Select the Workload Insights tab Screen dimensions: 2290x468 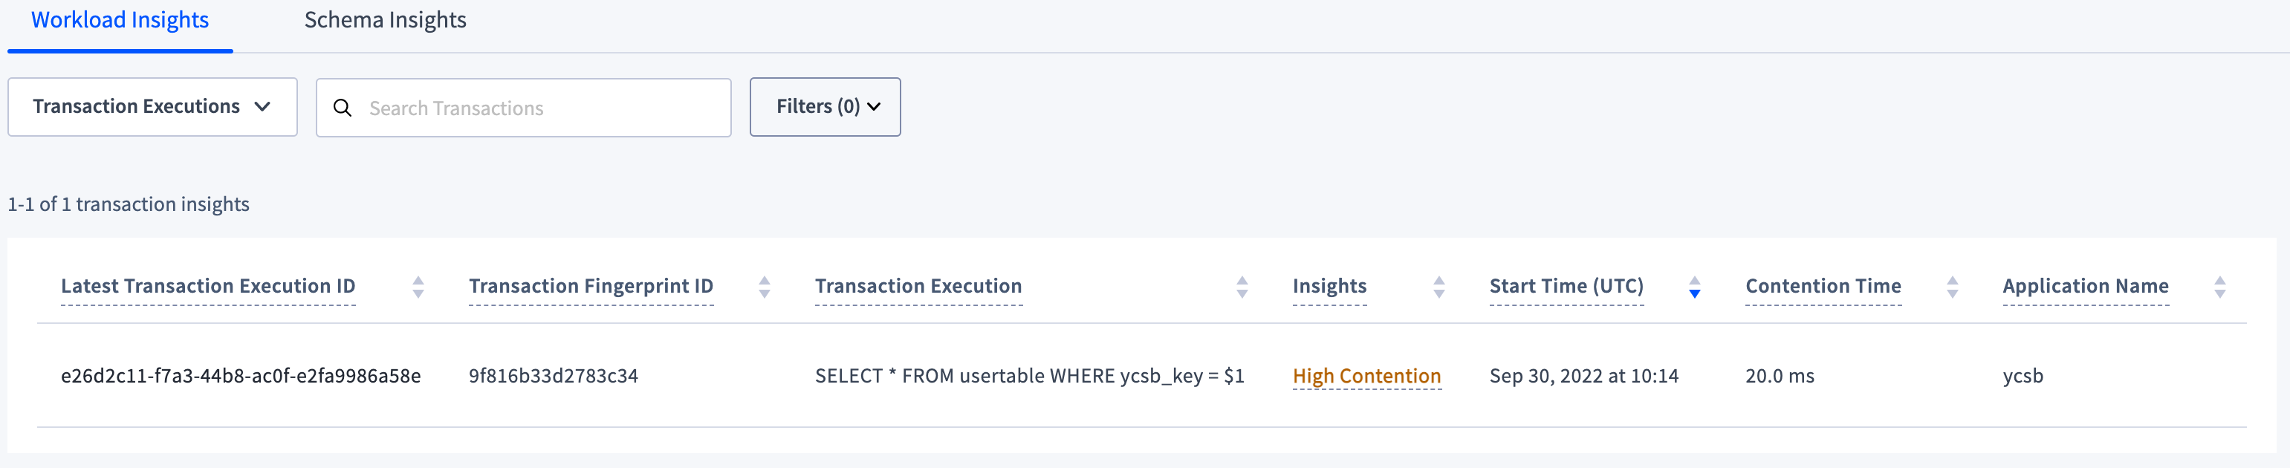(x=119, y=19)
